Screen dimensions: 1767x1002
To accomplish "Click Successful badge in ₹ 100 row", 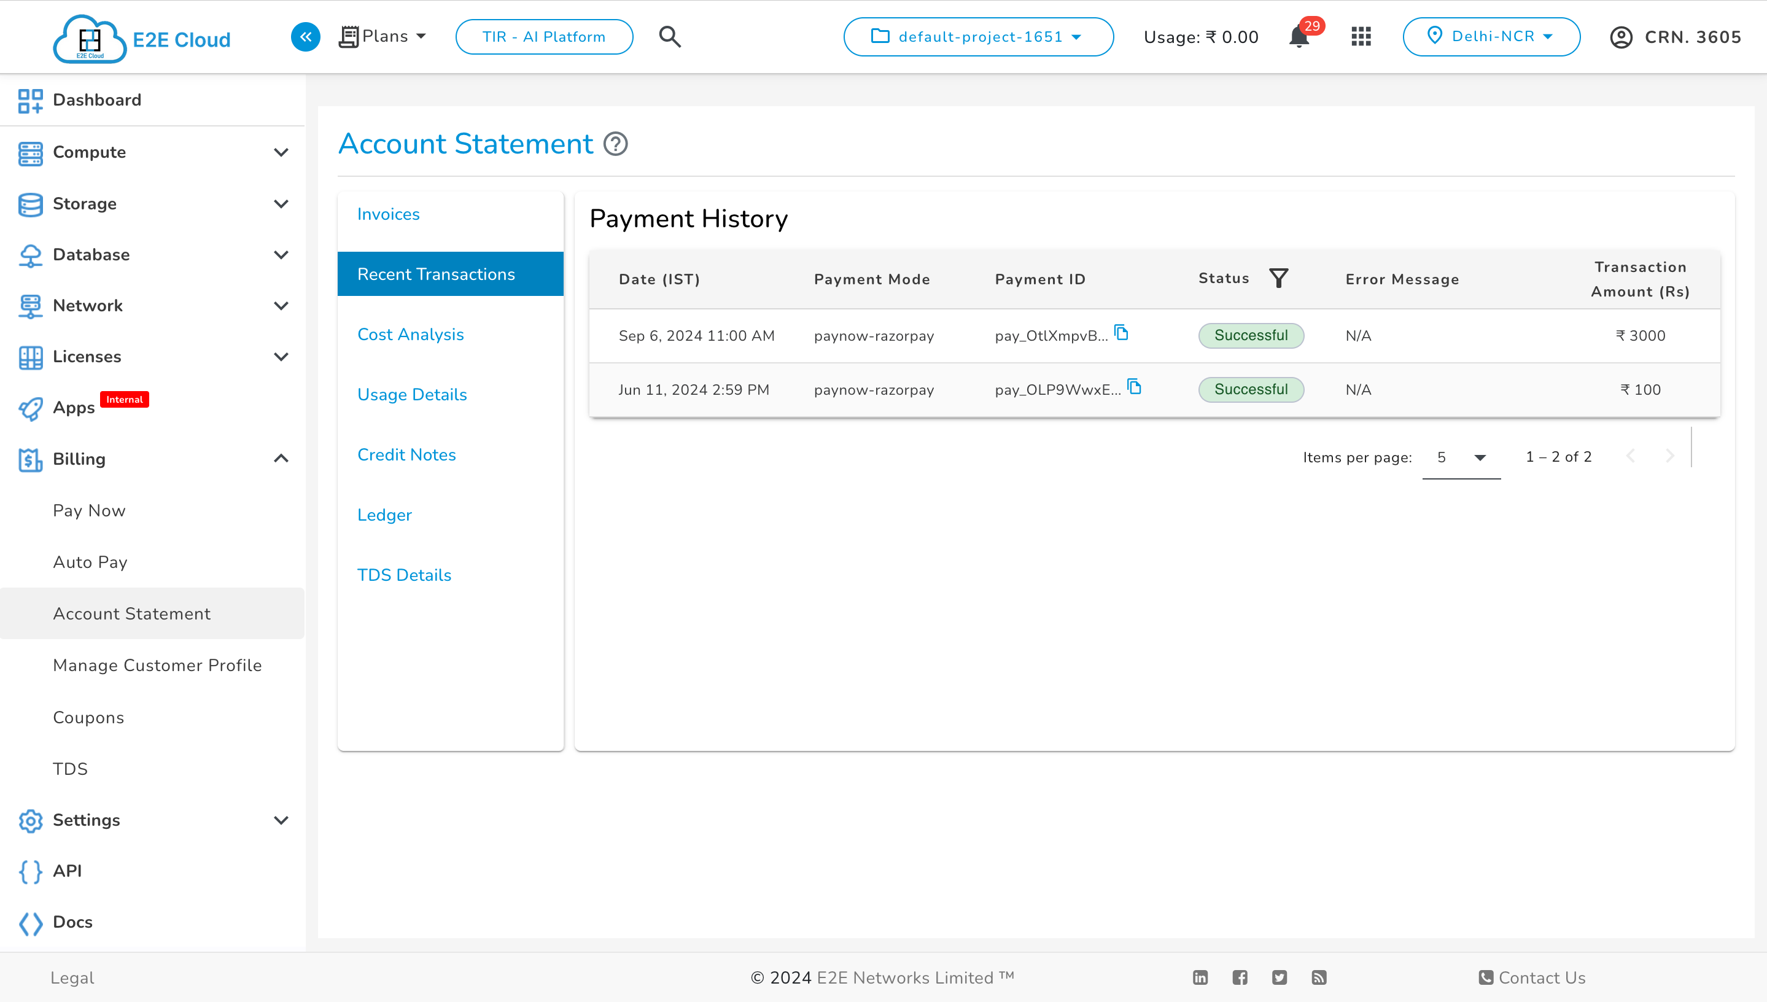I will (x=1251, y=389).
